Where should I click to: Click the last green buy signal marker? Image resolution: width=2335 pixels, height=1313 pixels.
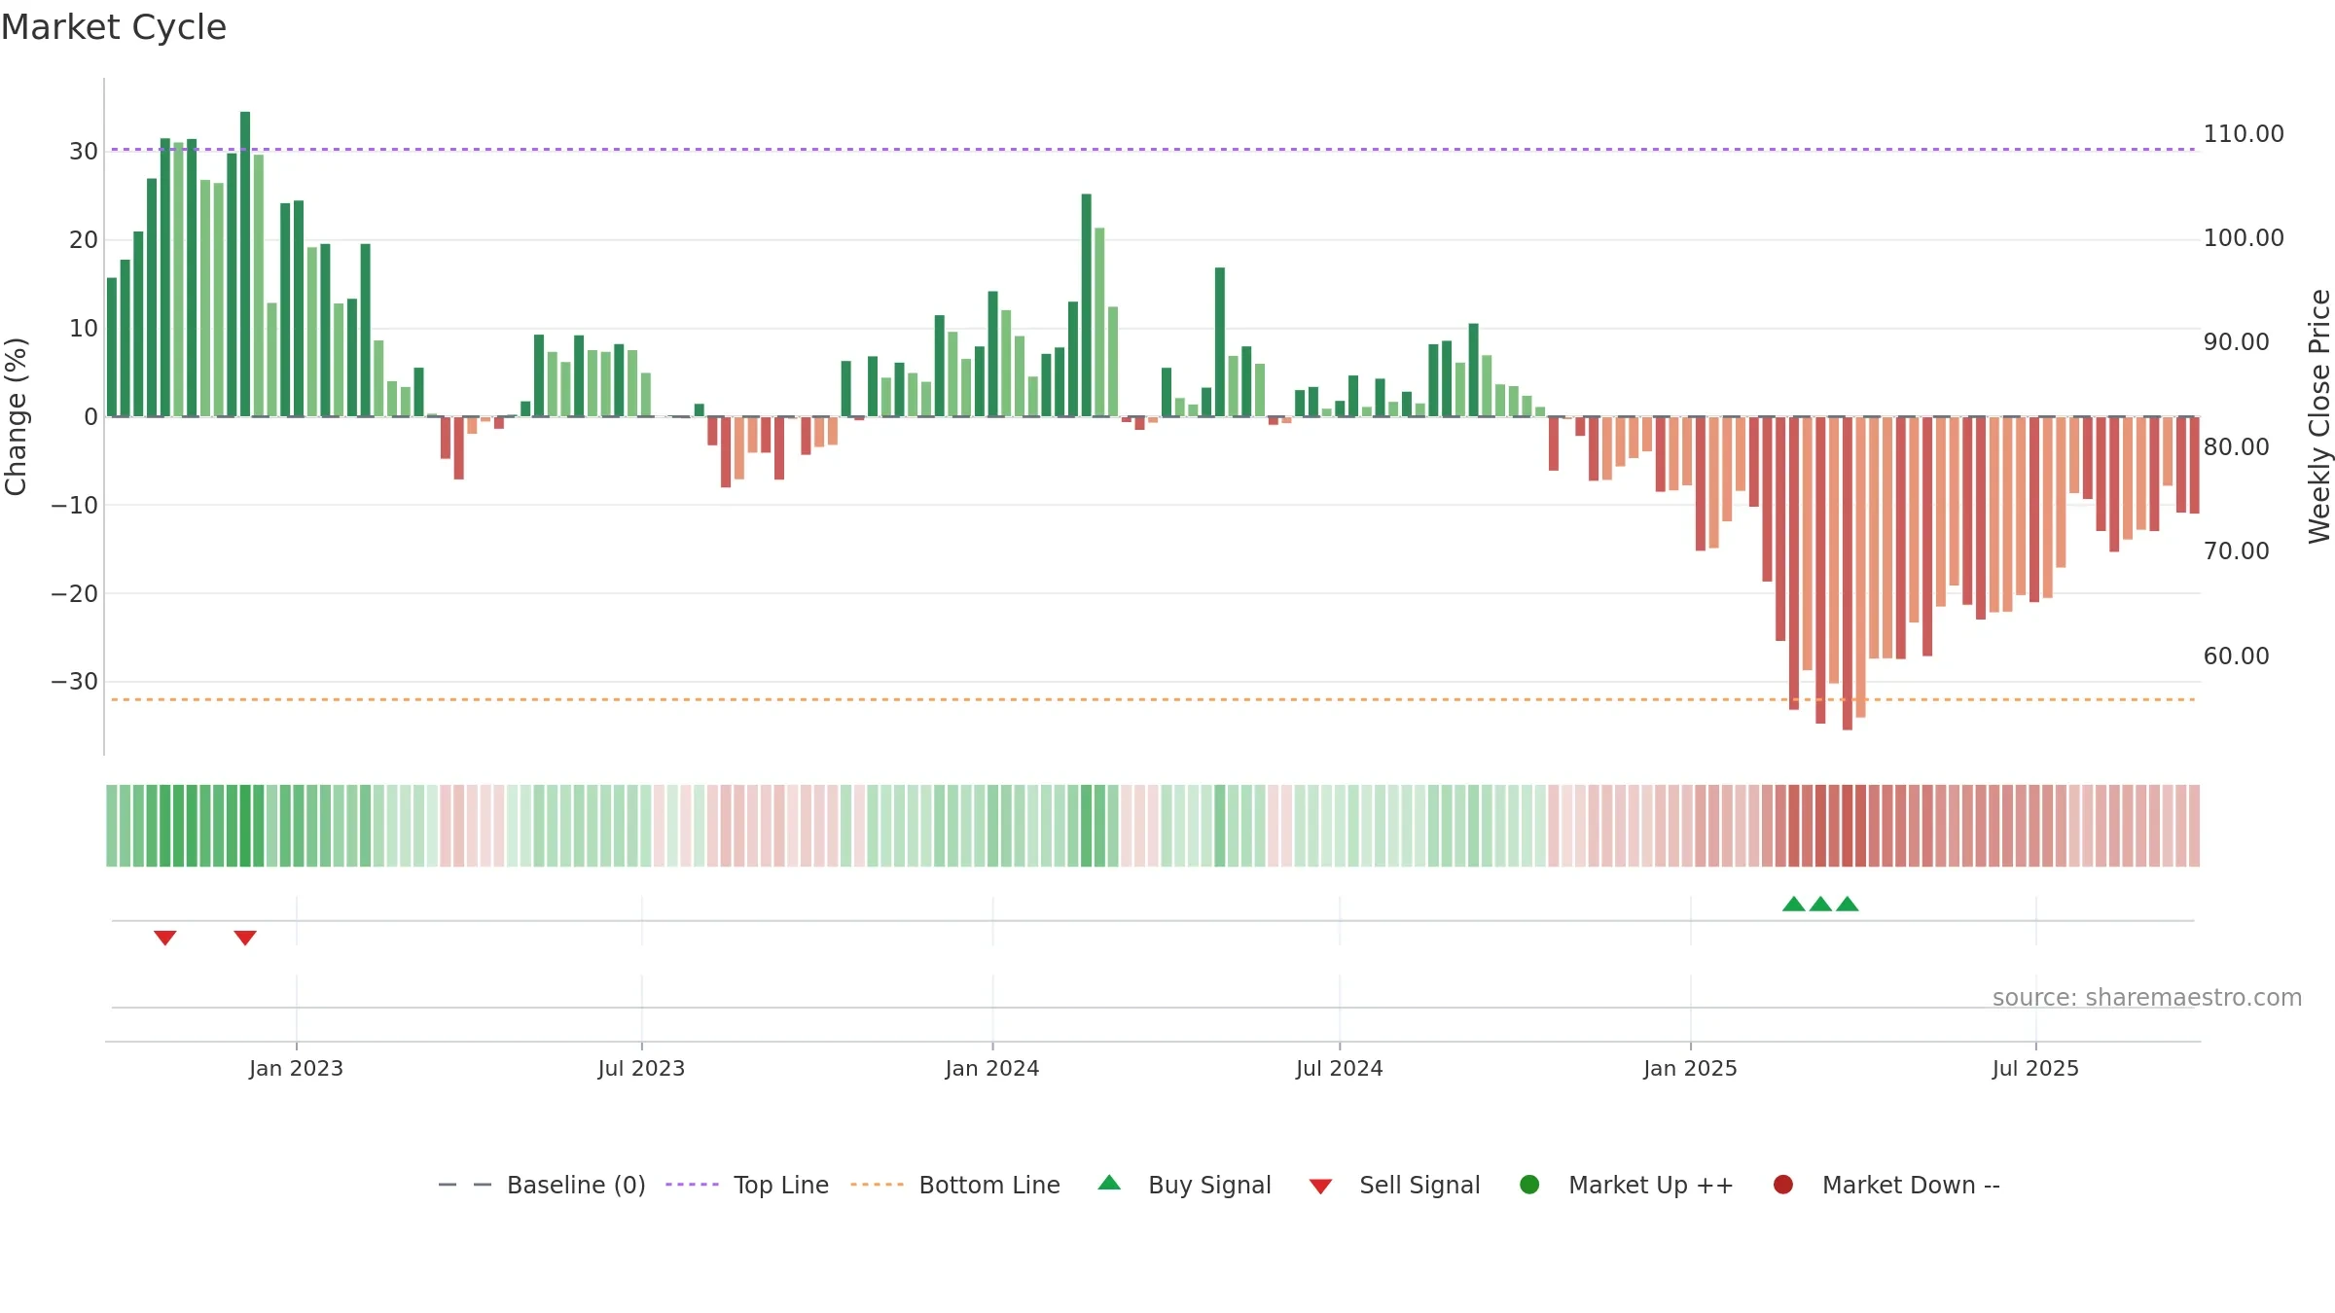point(1848,904)
